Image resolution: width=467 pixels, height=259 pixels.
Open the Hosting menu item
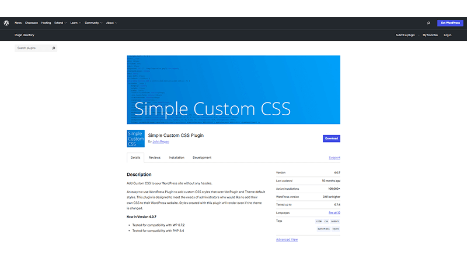pyautogui.click(x=46, y=23)
